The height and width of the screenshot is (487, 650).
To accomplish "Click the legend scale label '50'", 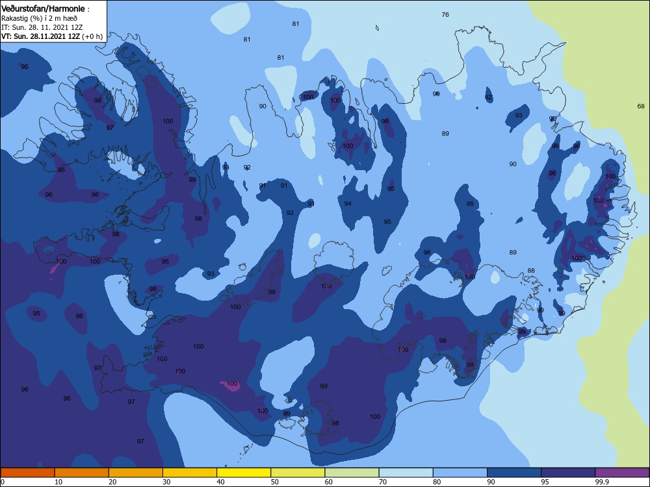I will [274, 482].
